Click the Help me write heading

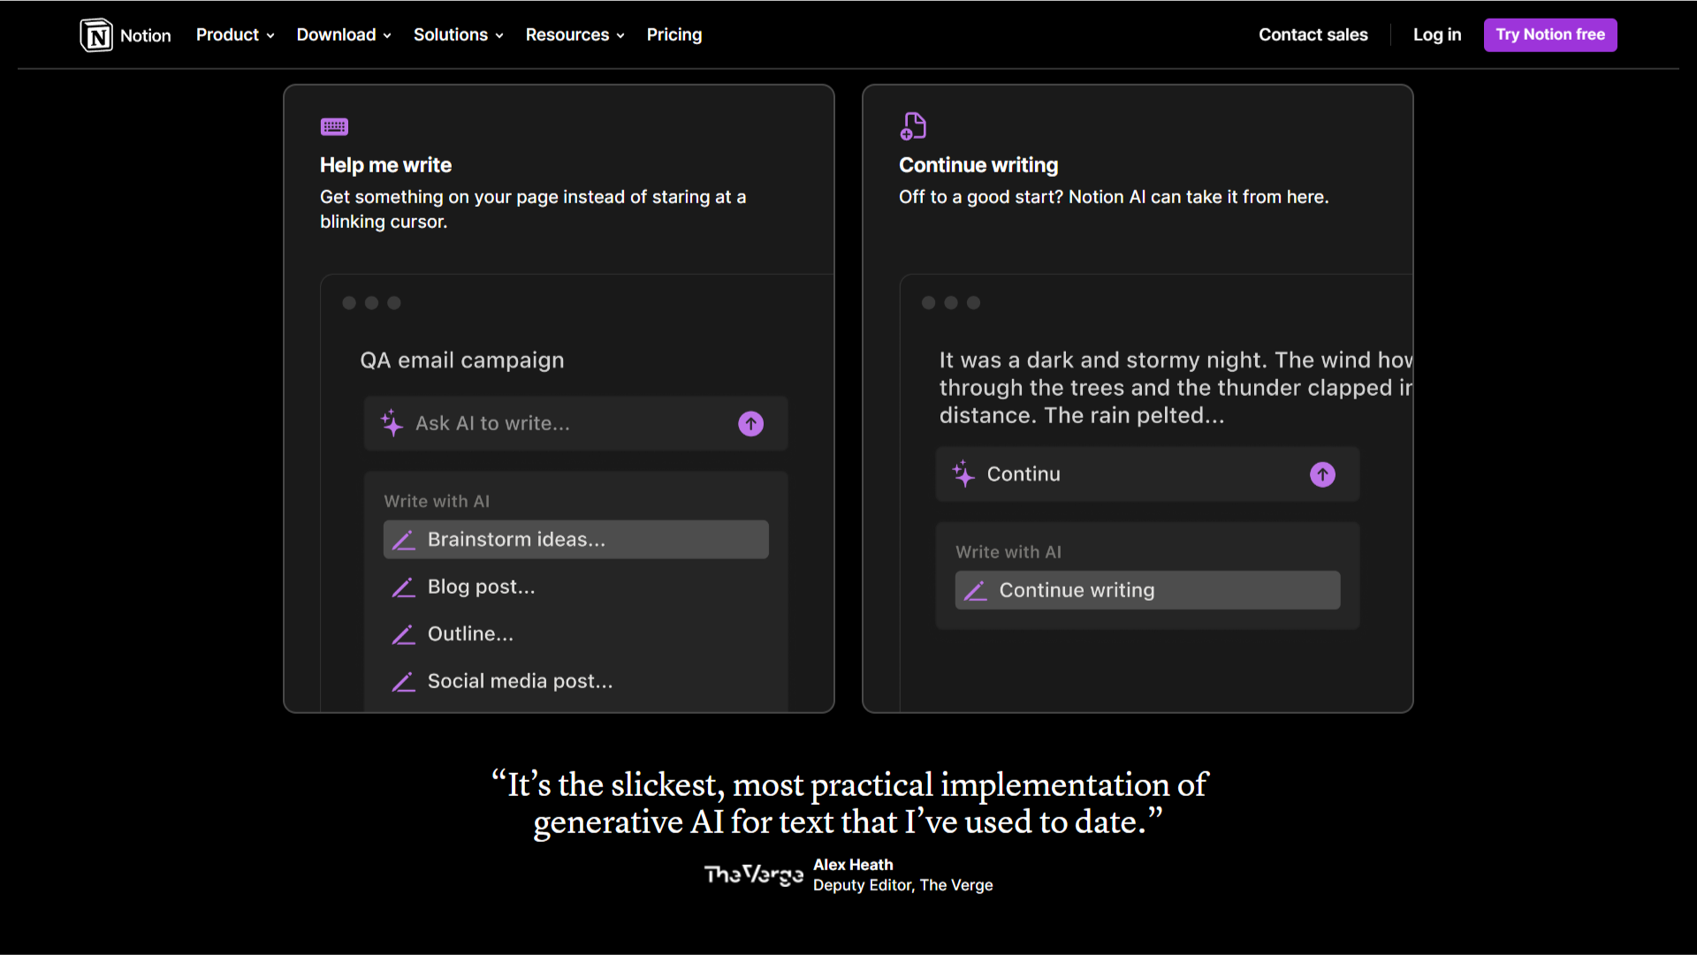tap(385, 165)
